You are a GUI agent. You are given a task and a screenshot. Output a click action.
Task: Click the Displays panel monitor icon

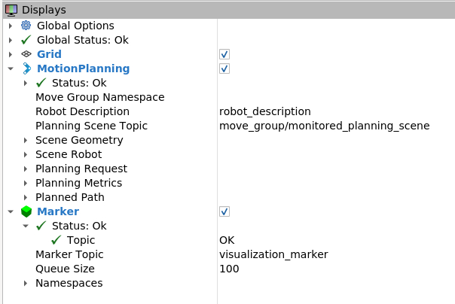click(11, 10)
